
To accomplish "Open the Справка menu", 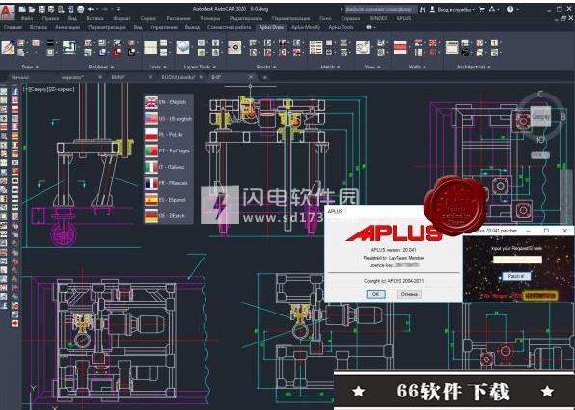I will (350, 18).
